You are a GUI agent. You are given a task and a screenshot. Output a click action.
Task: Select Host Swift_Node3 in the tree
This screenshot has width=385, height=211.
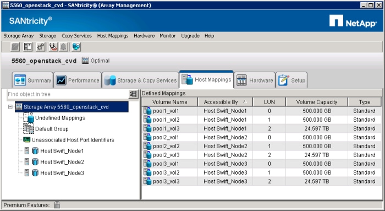tap(62, 173)
